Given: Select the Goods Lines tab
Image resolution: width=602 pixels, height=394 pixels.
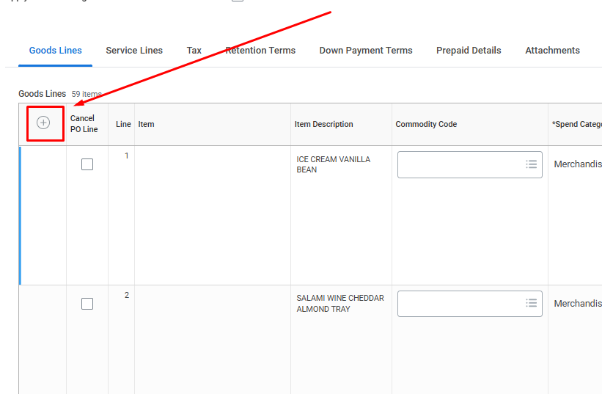Looking at the screenshot, I should tap(56, 51).
